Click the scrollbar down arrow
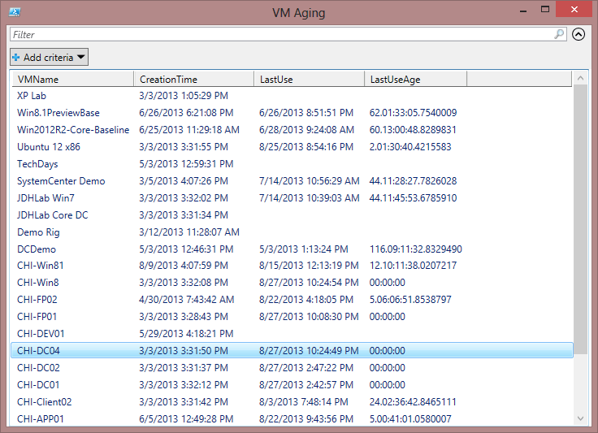 click(x=580, y=418)
